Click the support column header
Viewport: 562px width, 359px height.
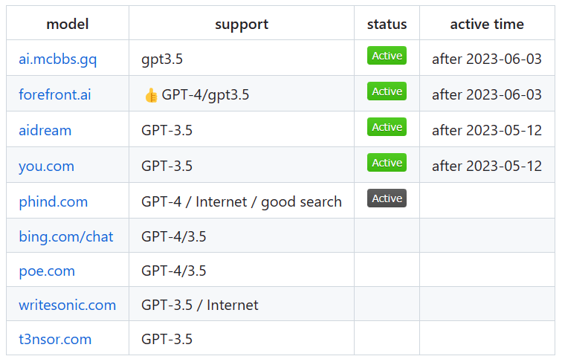pos(242,25)
